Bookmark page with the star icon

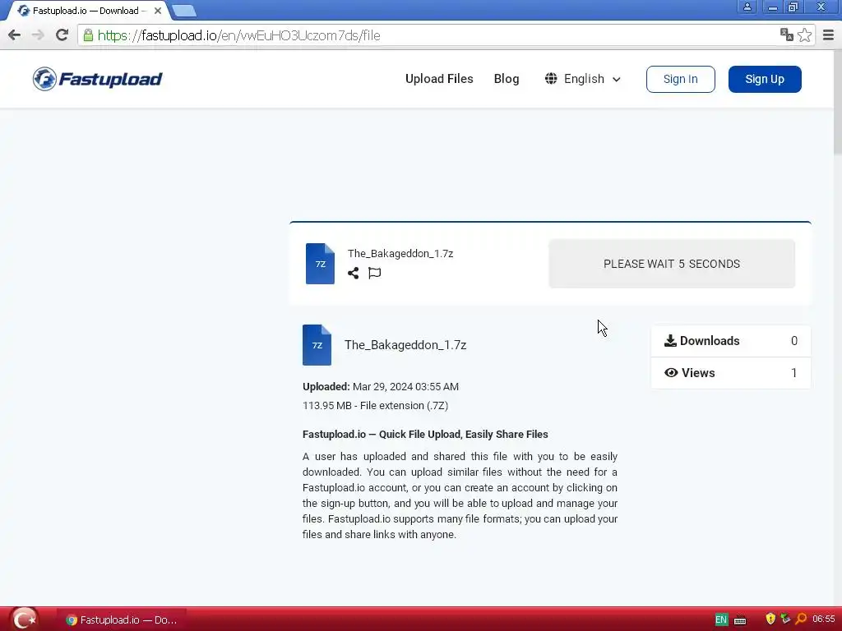pyautogui.click(x=804, y=35)
